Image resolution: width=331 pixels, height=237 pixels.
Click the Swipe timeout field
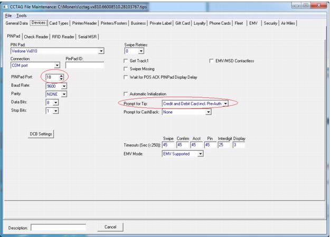(x=167, y=145)
